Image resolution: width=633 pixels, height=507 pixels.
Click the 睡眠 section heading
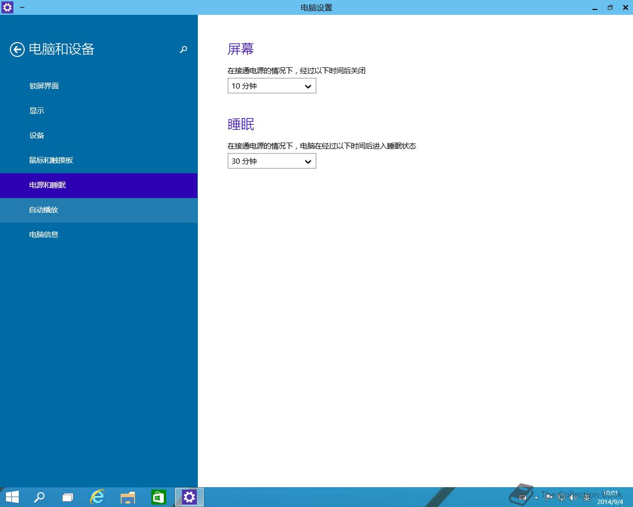click(x=241, y=124)
